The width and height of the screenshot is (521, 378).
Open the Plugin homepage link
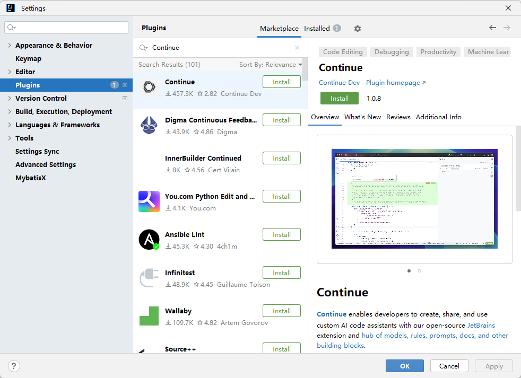coord(396,83)
